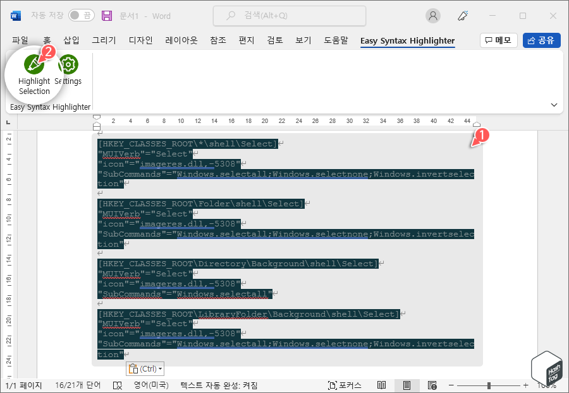This screenshot has height=393, width=569.
Task: Save the document with the floppy icon
Action: click(107, 16)
